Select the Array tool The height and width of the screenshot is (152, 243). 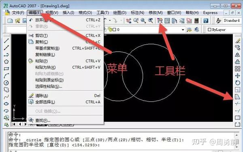(238, 69)
